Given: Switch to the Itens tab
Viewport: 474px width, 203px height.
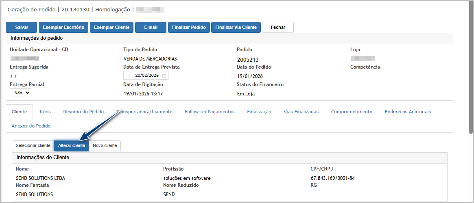Looking at the screenshot, I should [45, 112].
